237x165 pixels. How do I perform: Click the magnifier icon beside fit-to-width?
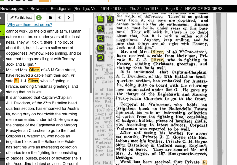point(110,19)
